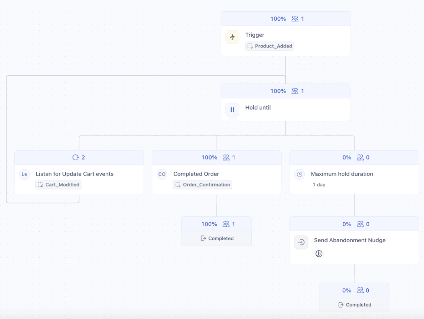Click the Hold until node title
This screenshot has height=319, width=424.
(258, 107)
